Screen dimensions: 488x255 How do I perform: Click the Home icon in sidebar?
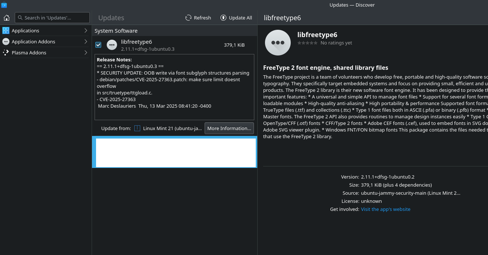[x=6, y=18]
